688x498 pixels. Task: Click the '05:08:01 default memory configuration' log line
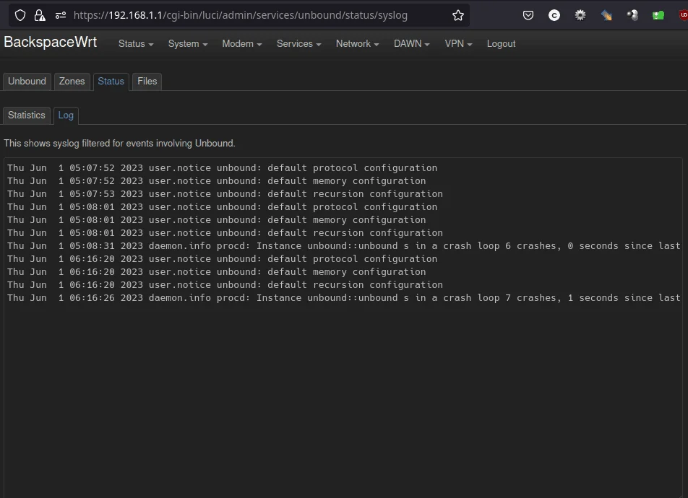click(x=216, y=220)
